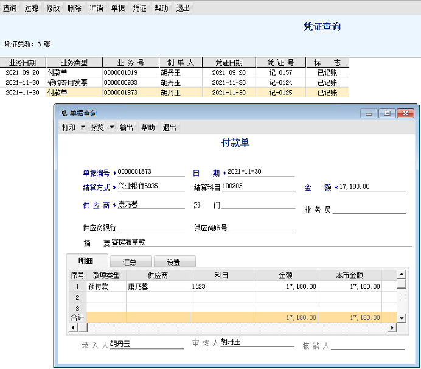Click the horizontal scrollbar thumb in detail grid
The width and height of the screenshot is (421, 369).
[83, 328]
